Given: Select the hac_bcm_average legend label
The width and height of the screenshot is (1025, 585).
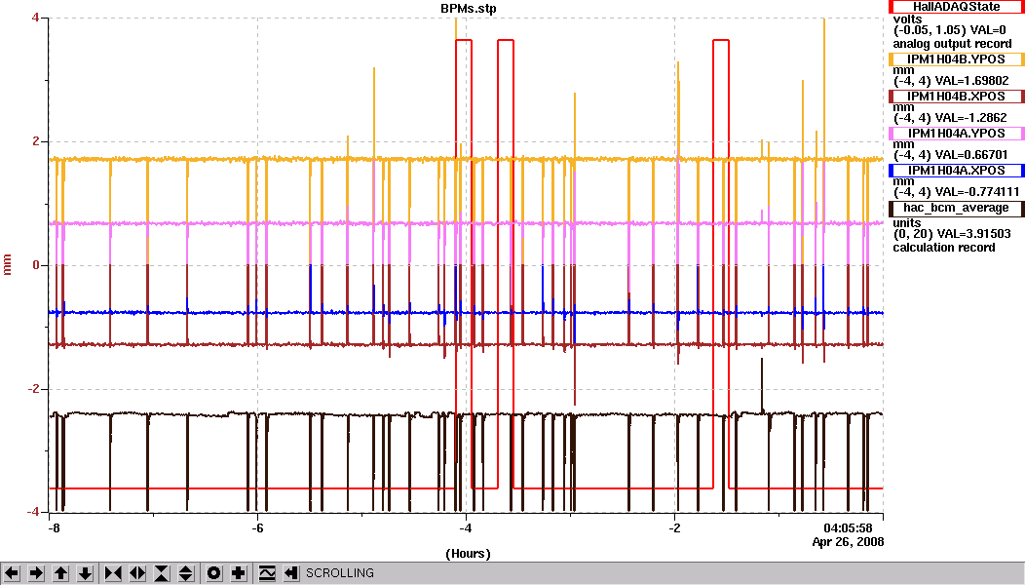Looking at the screenshot, I should point(957,208).
